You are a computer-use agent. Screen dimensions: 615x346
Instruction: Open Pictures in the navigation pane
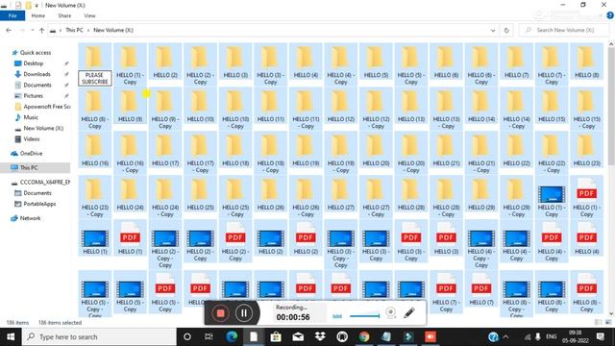pyautogui.click(x=33, y=96)
